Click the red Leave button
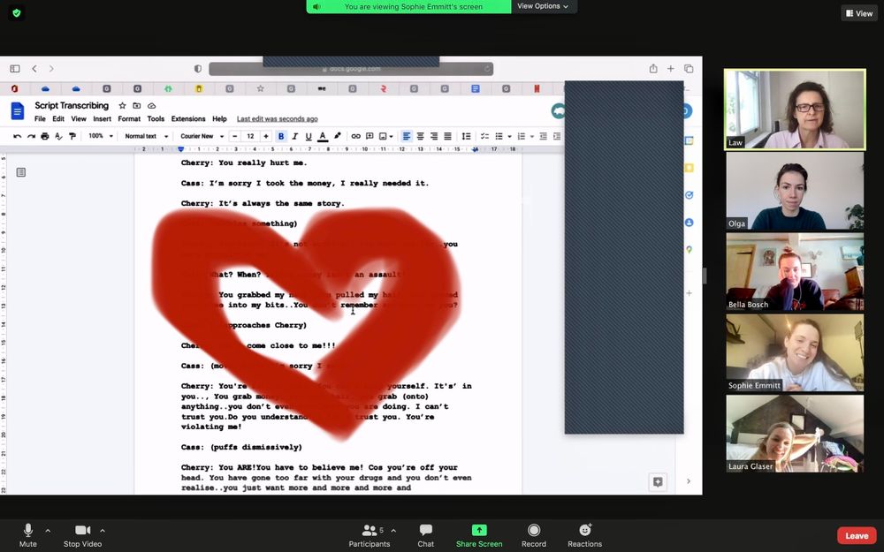This screenshot has width=884, height=552. [x=857, y=535]
